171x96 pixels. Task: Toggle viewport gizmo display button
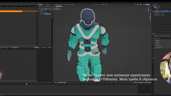tap(138, 5)
